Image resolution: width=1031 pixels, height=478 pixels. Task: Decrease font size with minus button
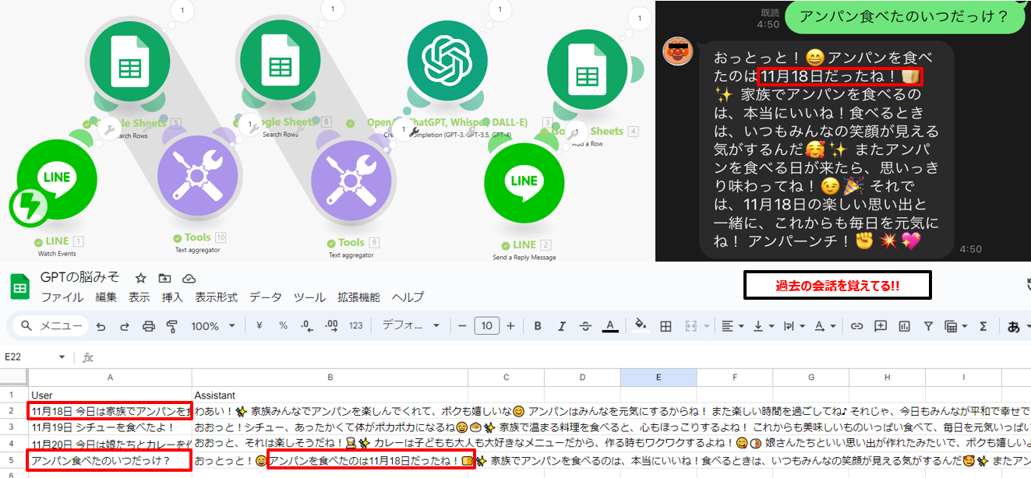[x=462, y=326]
